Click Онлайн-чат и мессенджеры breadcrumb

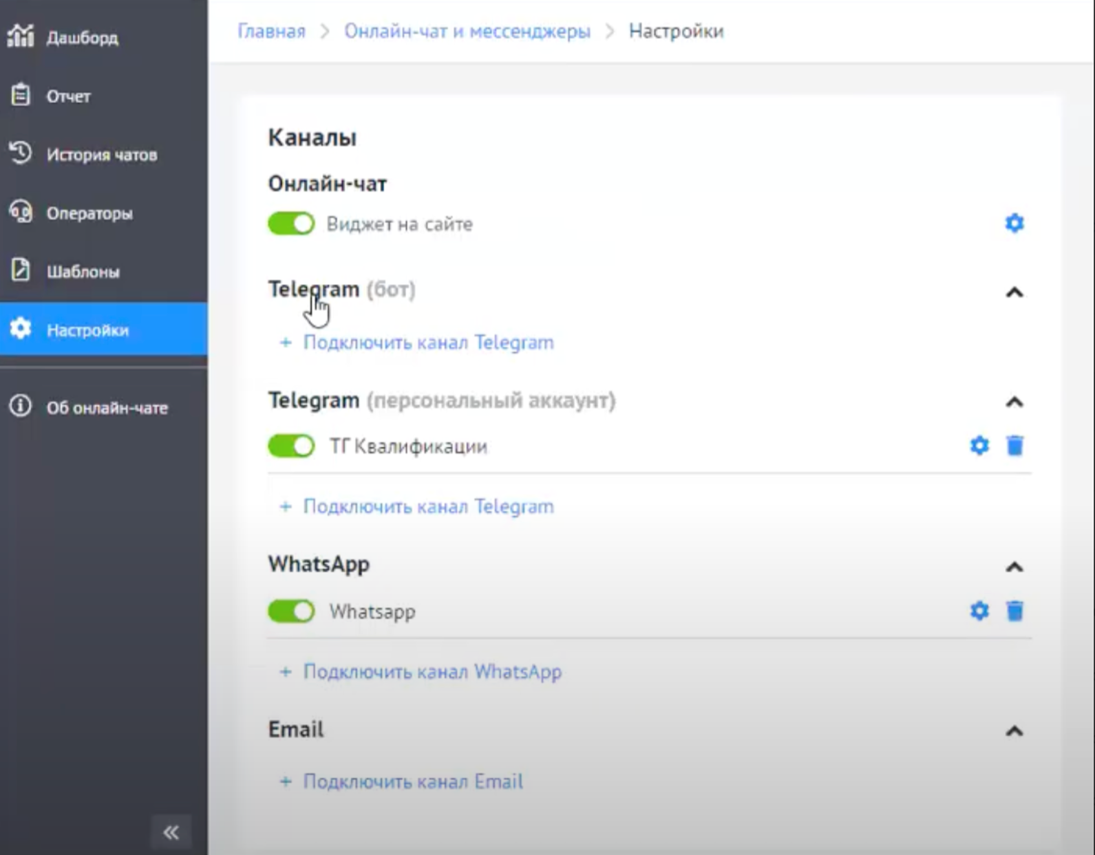coord(467,31)
